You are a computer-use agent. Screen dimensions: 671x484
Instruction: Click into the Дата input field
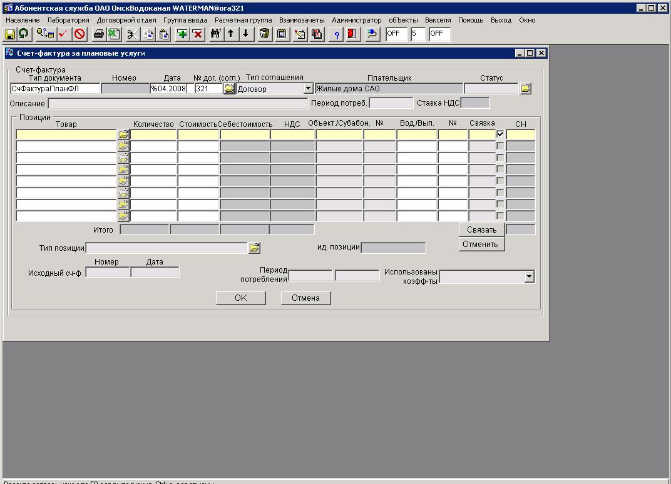[x=171, y=89]
